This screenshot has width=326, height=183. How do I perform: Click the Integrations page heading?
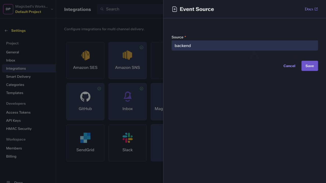click(x=77, y=9)
